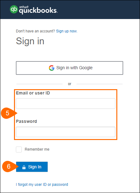Viewport: 140px width, 193px height.
Task: Focus the Email or user ID field
Action: tap(66, 104)
